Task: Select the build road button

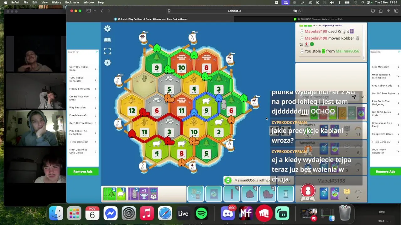Action: pyautogui.click(x=232, y=194)
